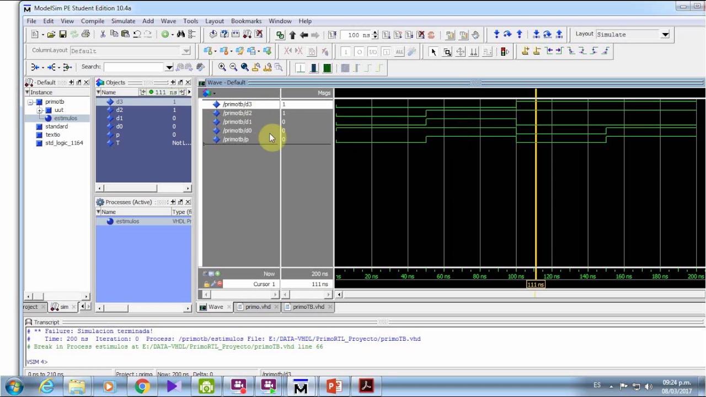The width and height of the screenshot is (706, 397).
Task: Click the Paste clipboard icon
Action: 125,35
